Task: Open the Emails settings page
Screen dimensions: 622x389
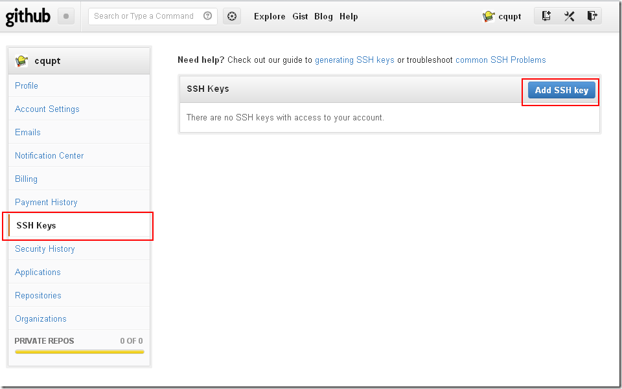Action: click(28, 132)
